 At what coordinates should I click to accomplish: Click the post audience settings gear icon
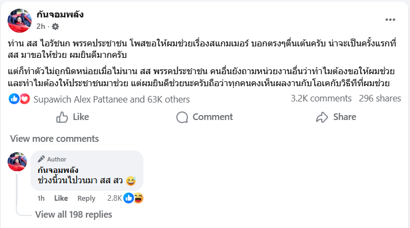click(55, 26)
